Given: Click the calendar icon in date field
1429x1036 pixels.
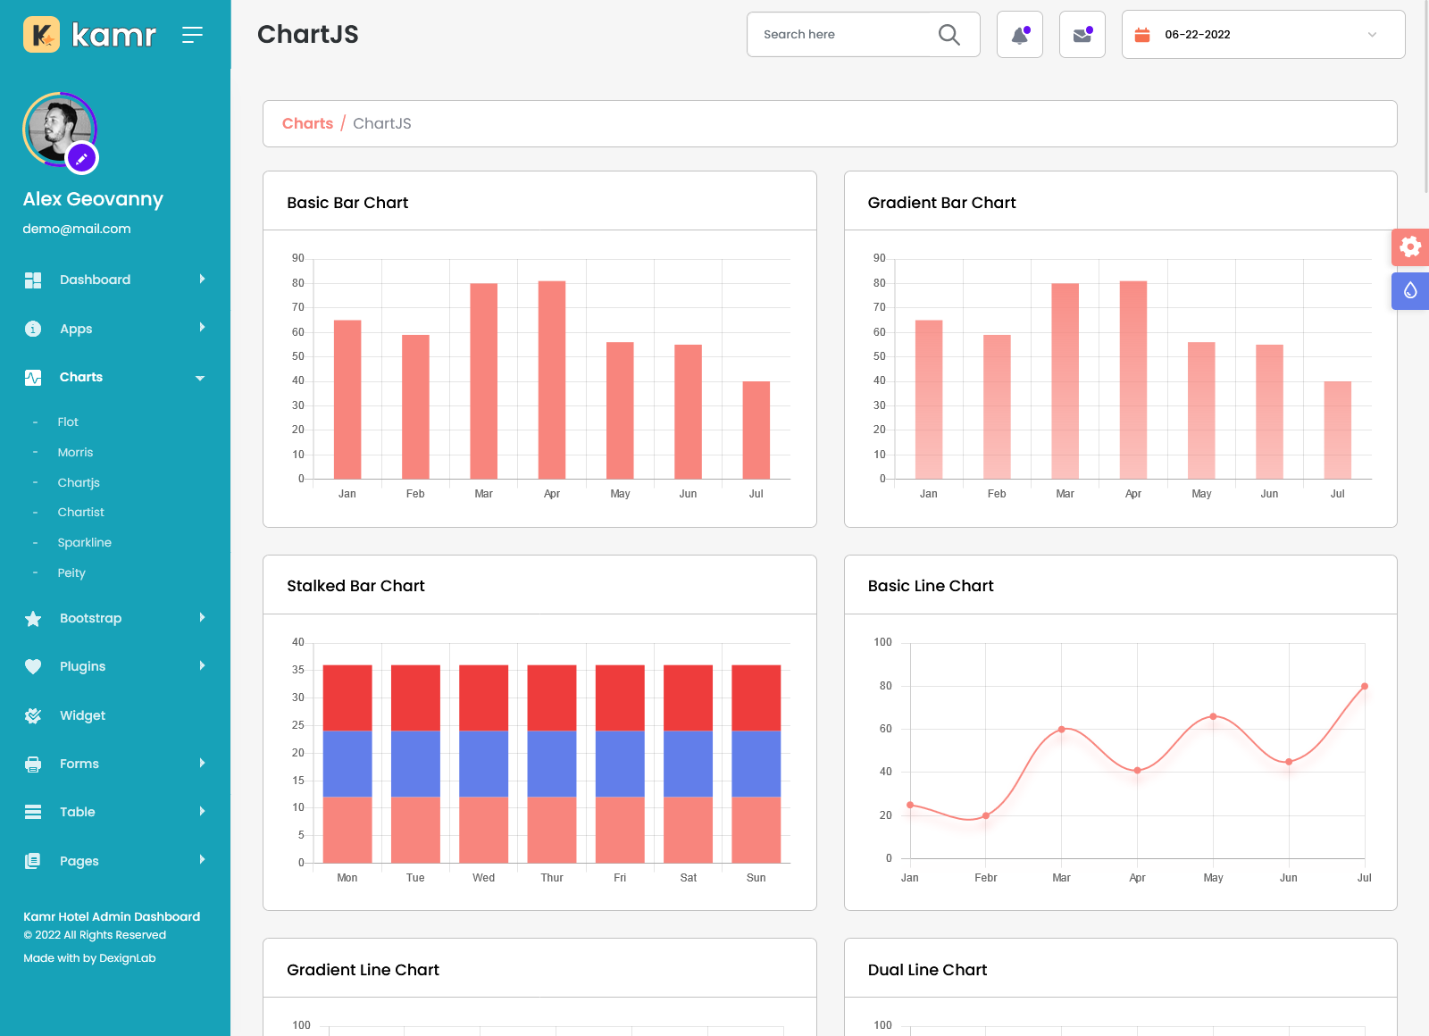Looking at the screenshot, I should tap(1141, 35).
